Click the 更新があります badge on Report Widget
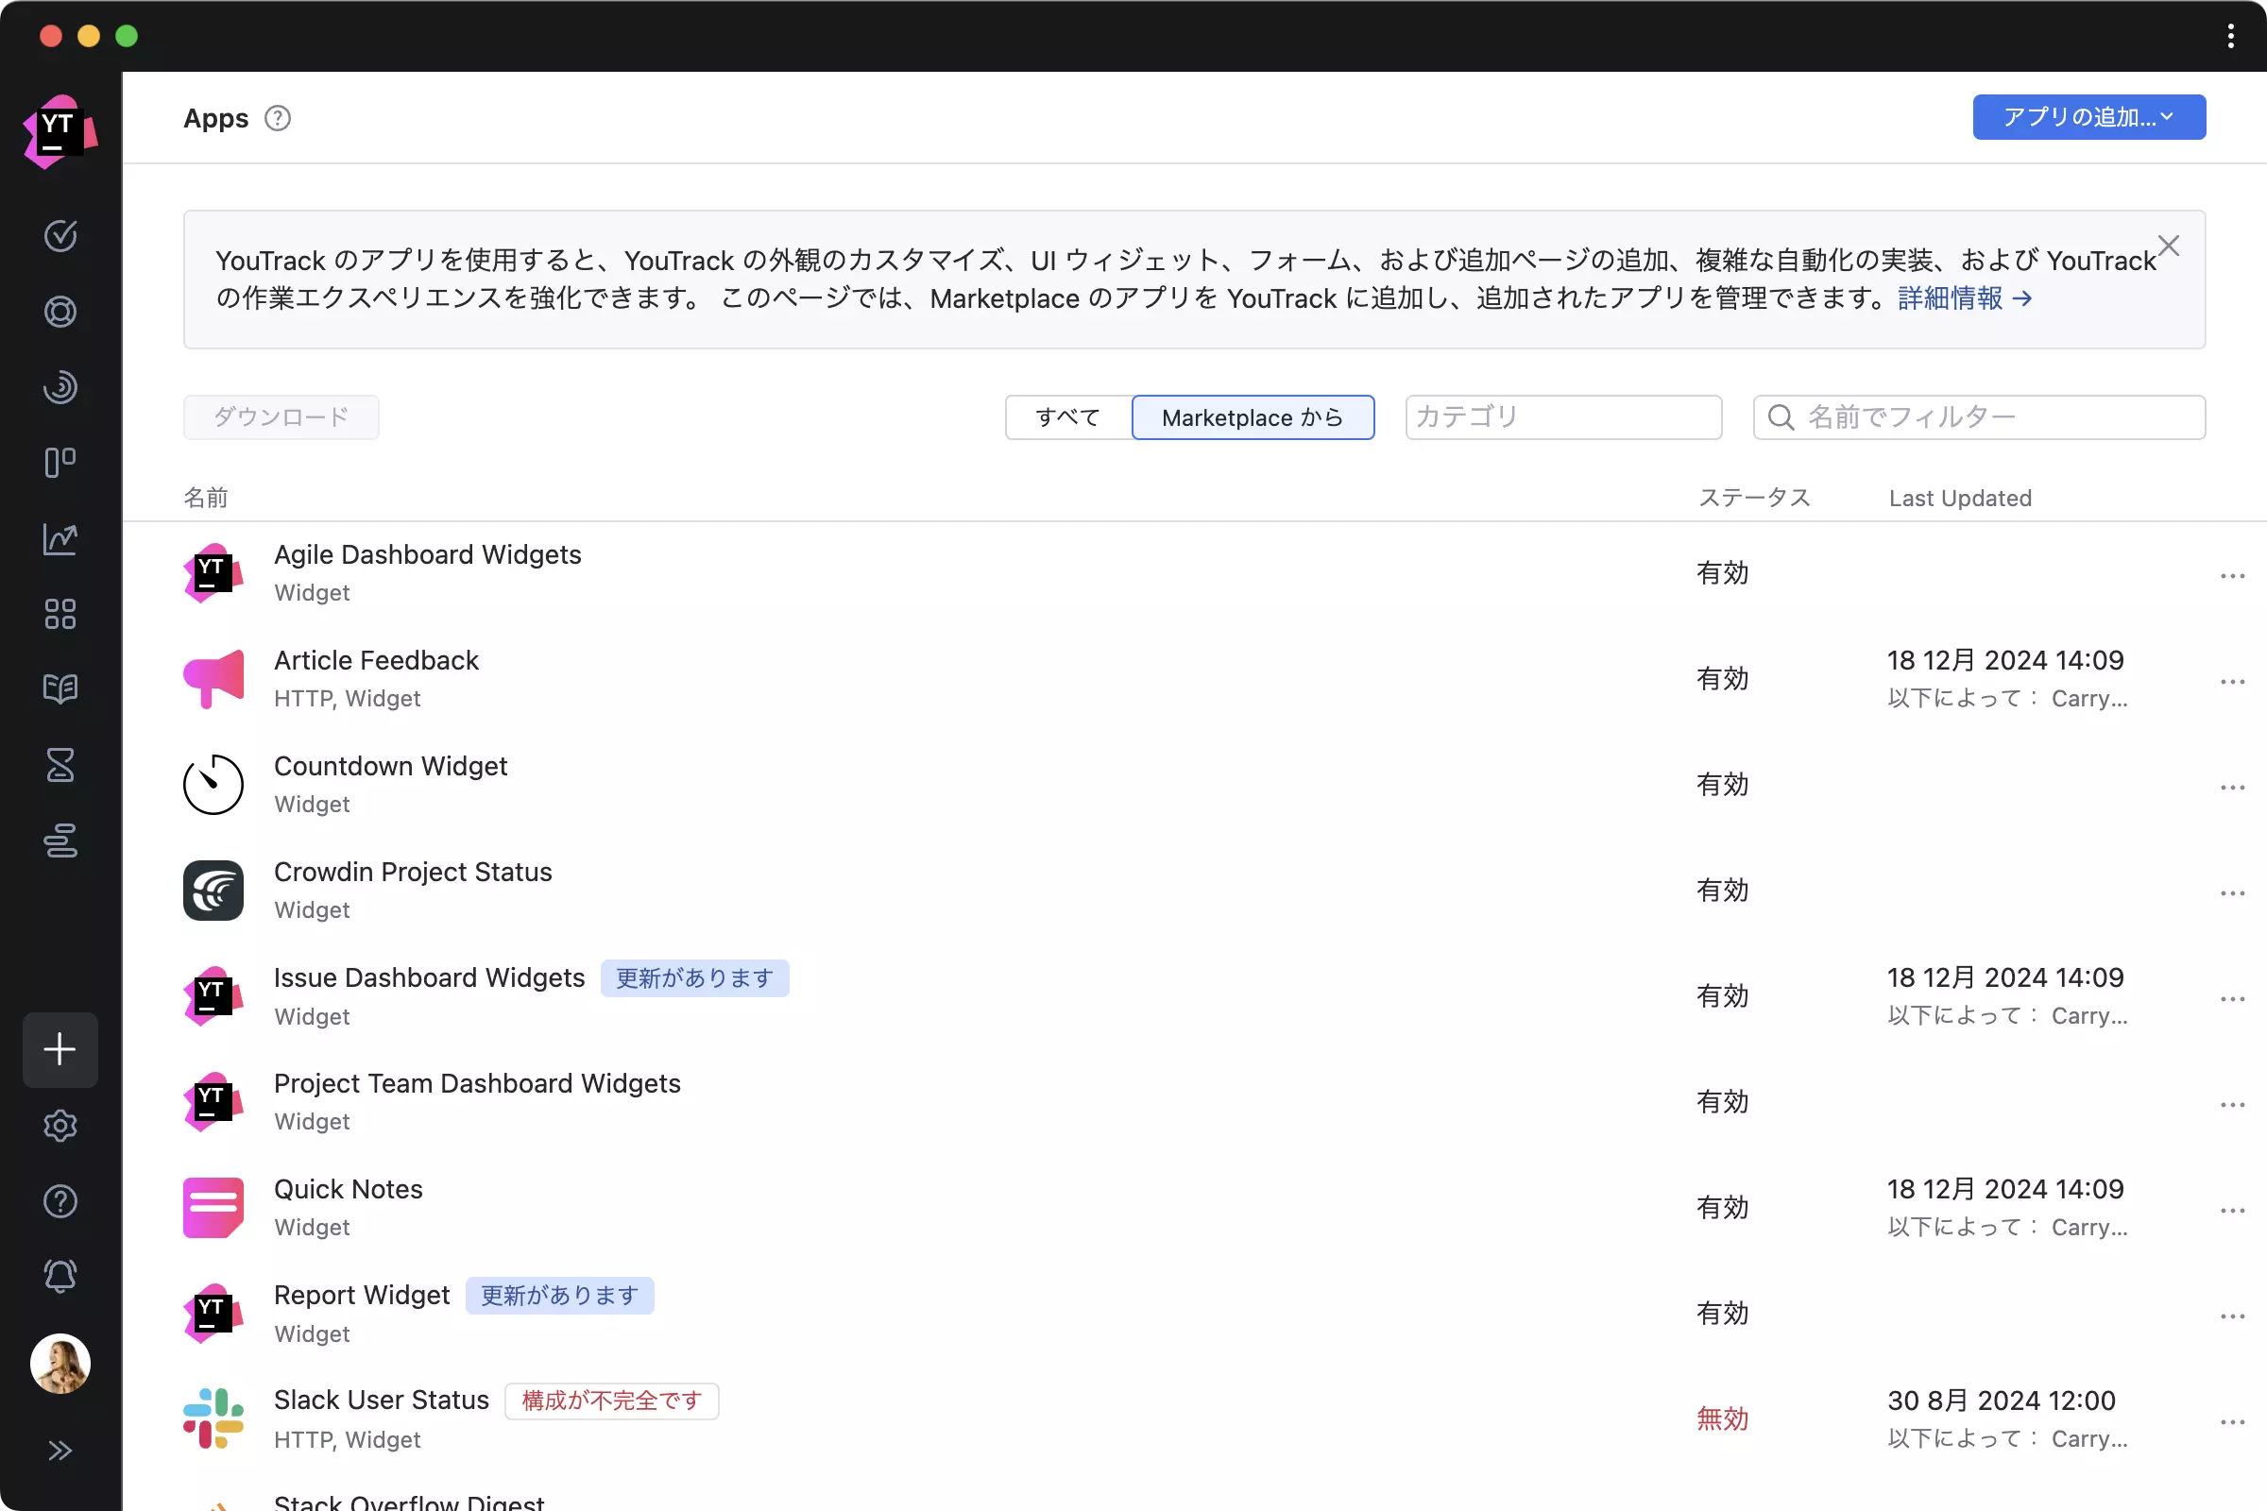This screenshot has height=1511, width=2267. (559, 1296)
